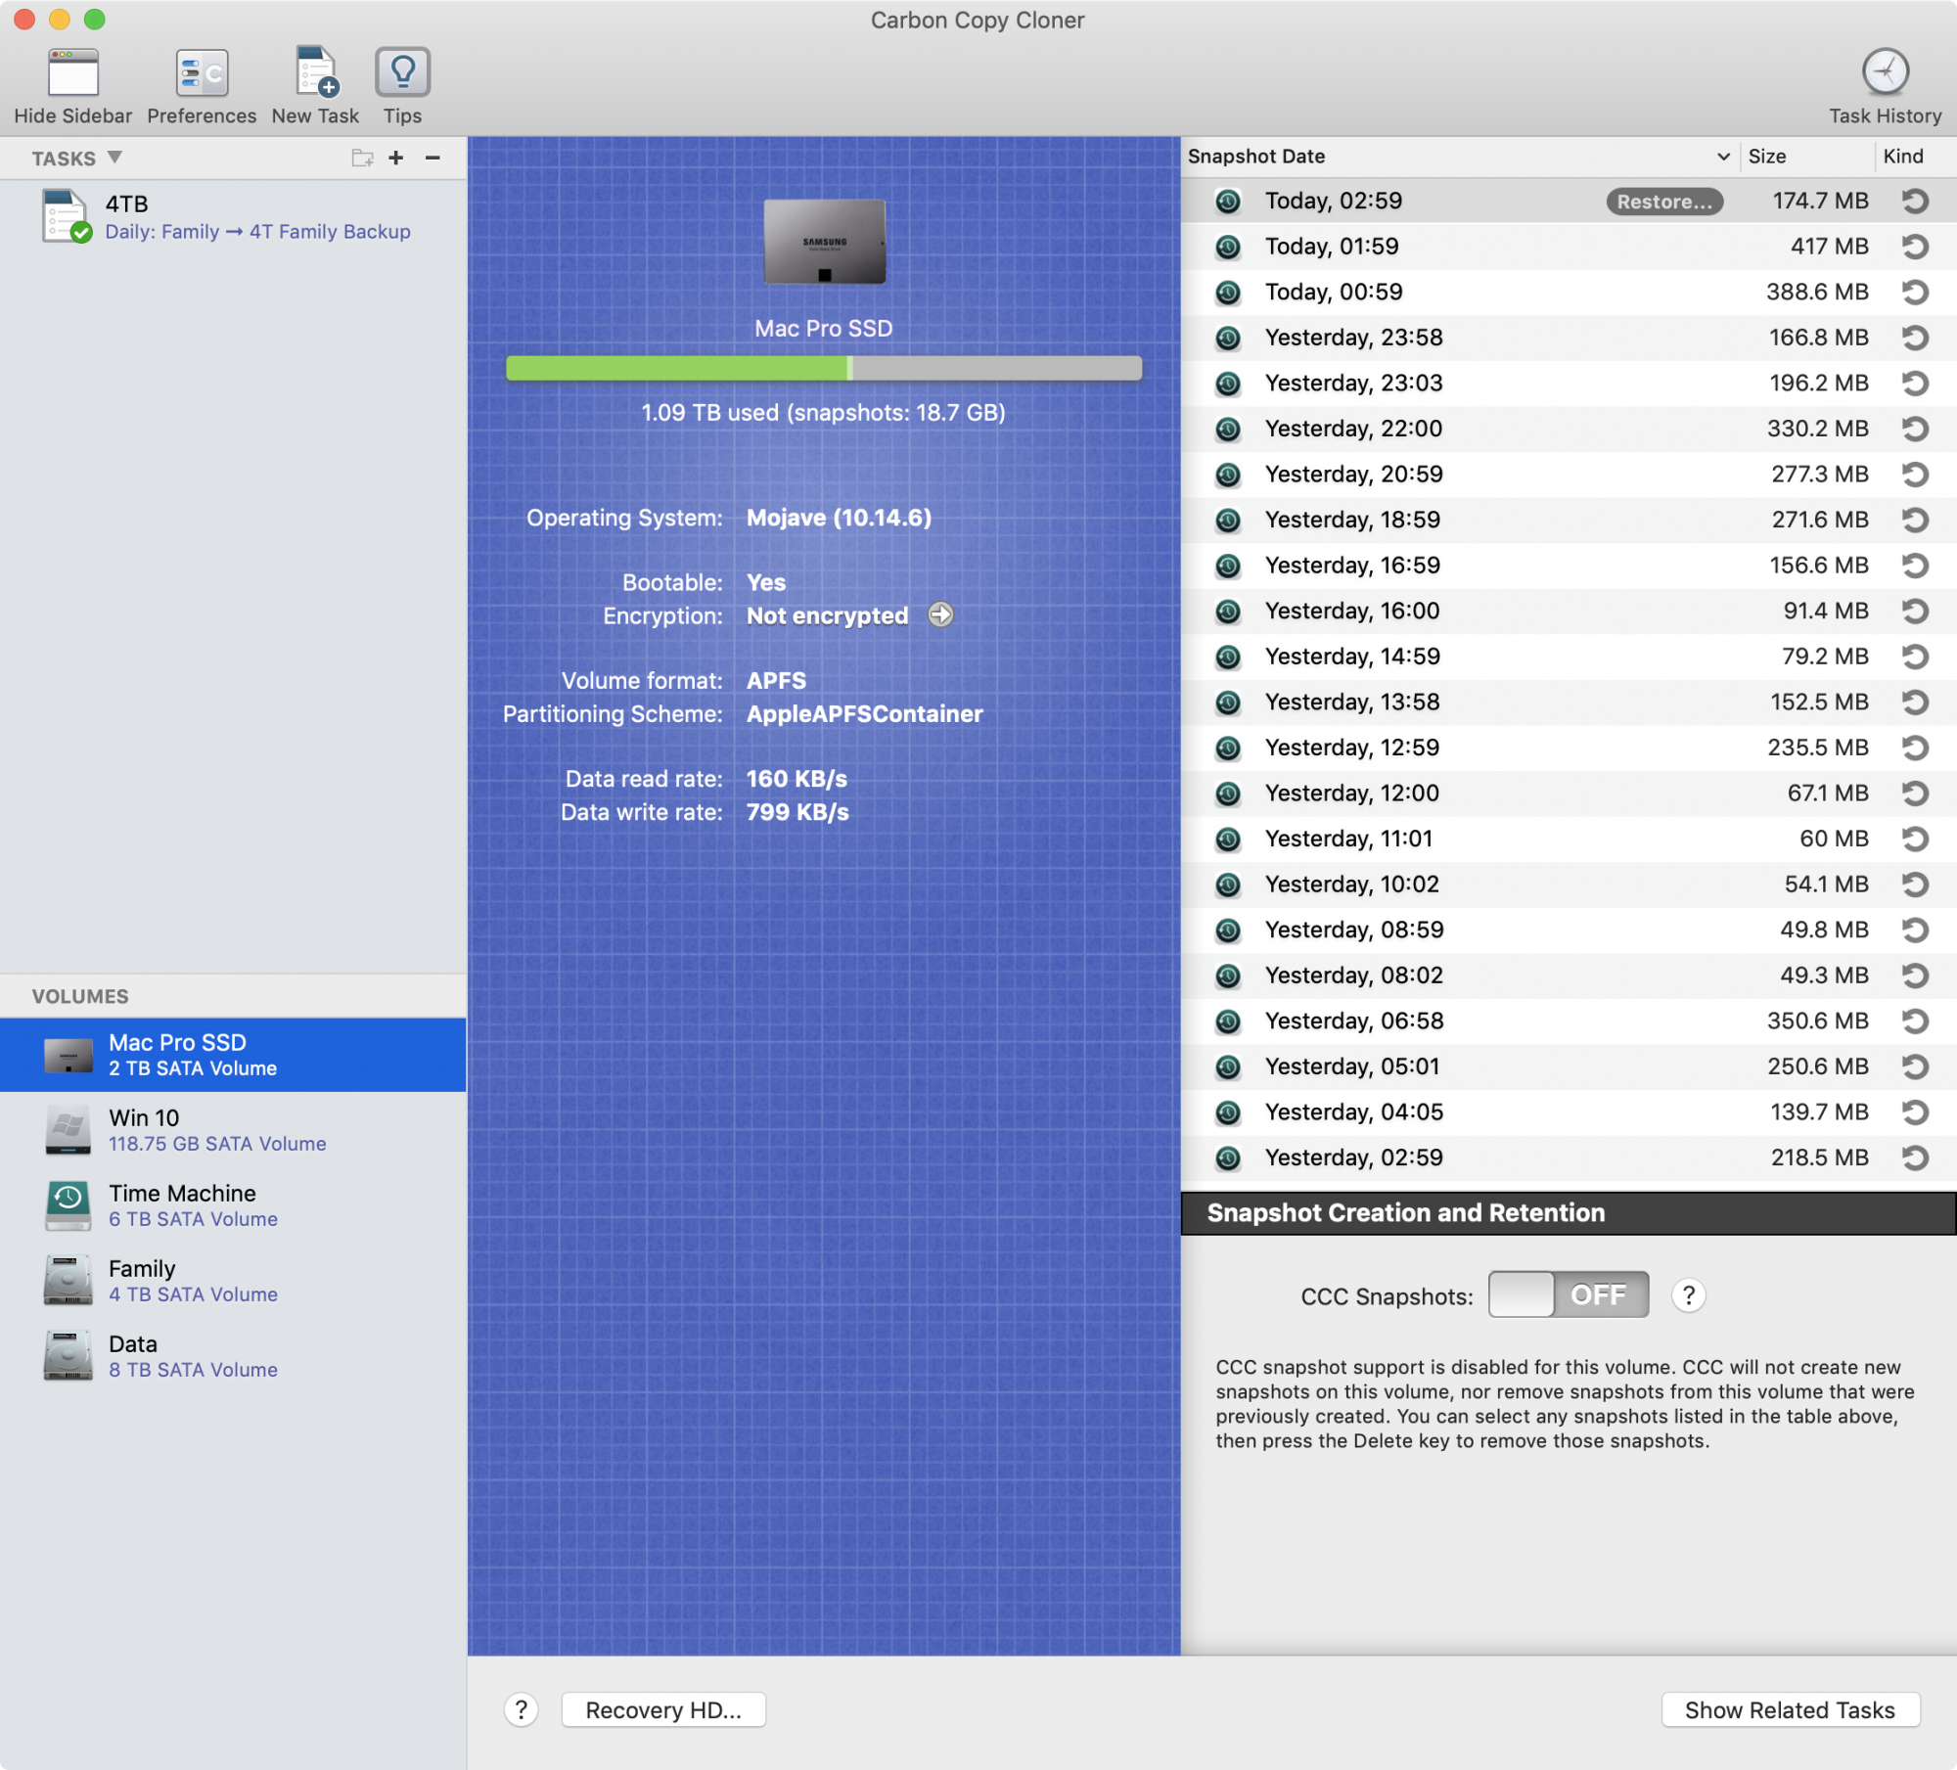
Task: Click the restore icon for Yesterday, 02:59 row
Action: click(1915, 1157)
